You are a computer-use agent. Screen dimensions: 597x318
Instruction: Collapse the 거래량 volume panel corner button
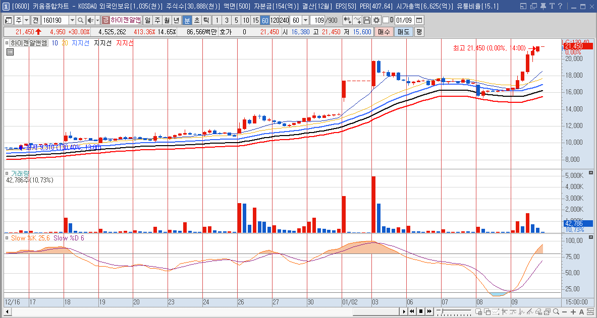tap(591, 173)
